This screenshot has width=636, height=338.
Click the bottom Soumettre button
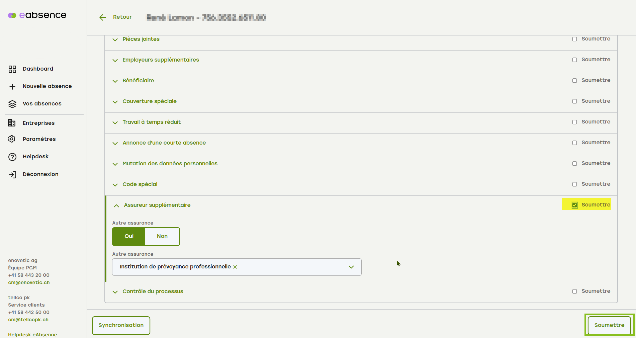point(609,325)
